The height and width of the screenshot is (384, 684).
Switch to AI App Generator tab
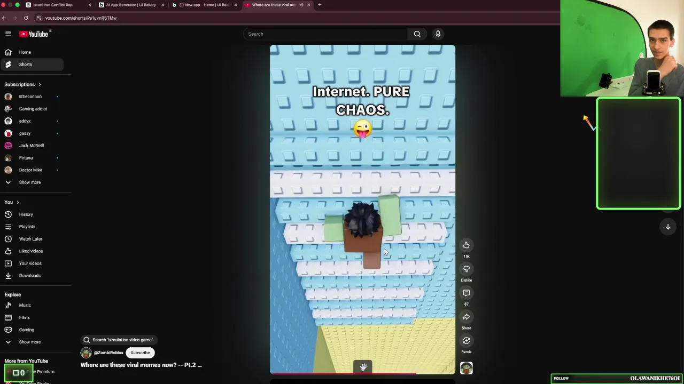tap(131, 5)
